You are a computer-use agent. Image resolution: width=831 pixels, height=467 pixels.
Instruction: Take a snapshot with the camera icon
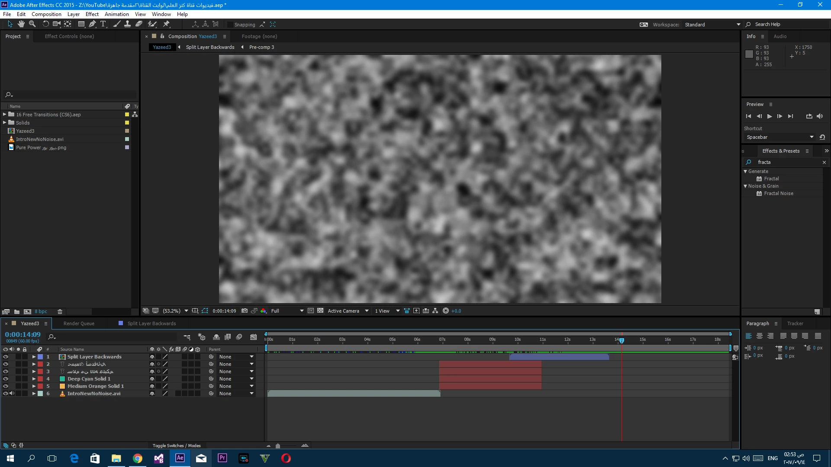[x=245, y=311]
